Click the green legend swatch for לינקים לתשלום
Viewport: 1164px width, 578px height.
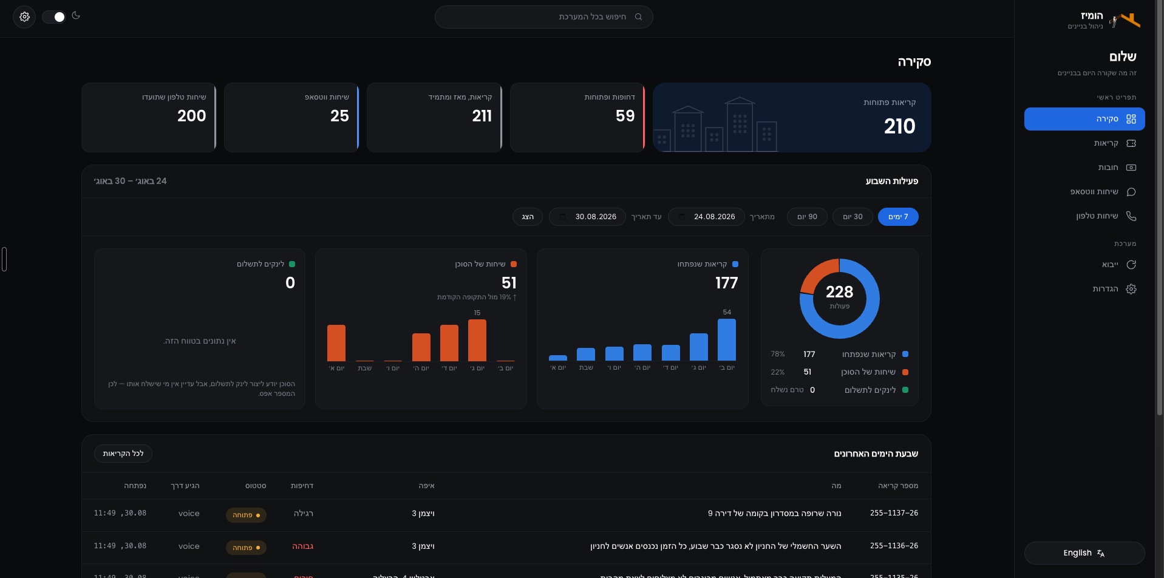(905, 390)
